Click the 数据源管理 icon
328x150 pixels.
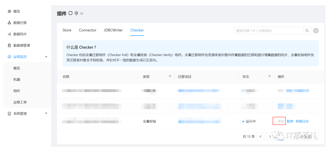click(x=9, y=46)
